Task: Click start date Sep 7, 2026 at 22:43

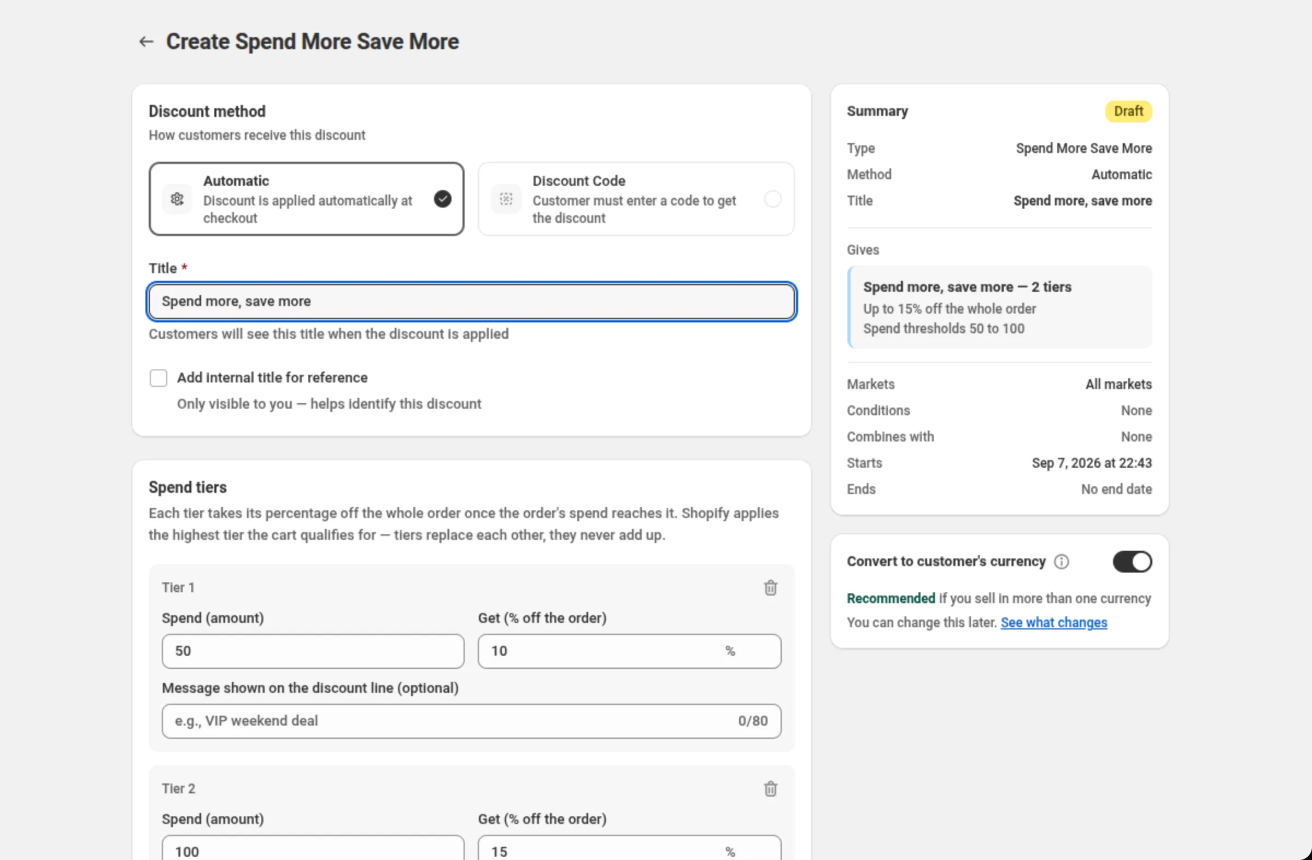Action: pos(1092,463)
